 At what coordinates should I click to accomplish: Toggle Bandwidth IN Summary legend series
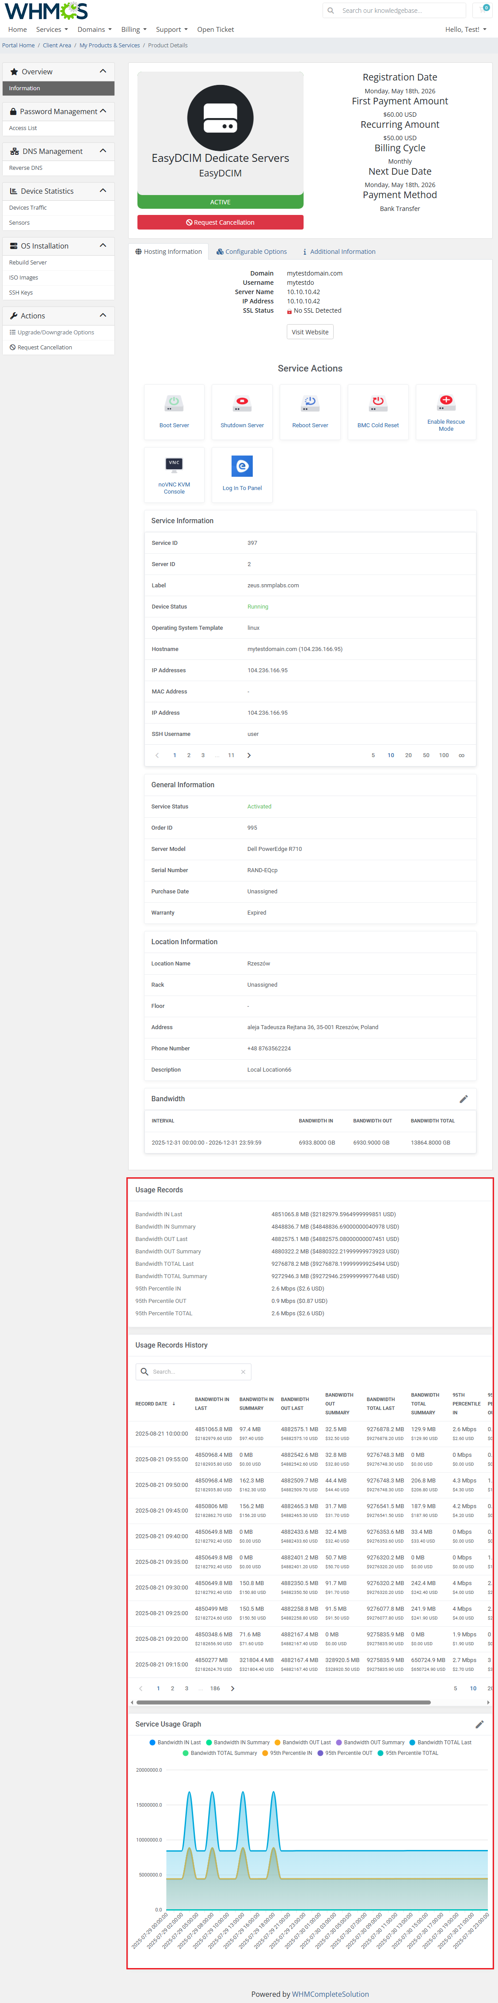coord(238,1743)
